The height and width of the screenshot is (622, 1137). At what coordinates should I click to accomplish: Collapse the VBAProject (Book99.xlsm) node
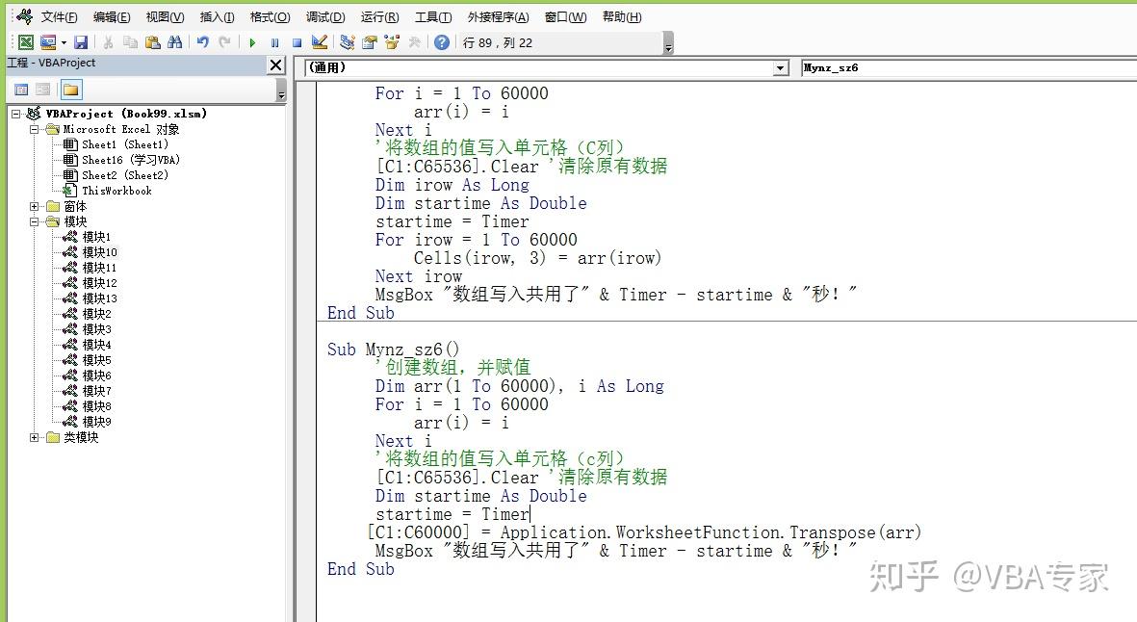15,114
